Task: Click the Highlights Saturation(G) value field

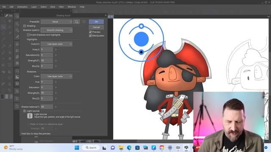Action: [x=47, y=55]
